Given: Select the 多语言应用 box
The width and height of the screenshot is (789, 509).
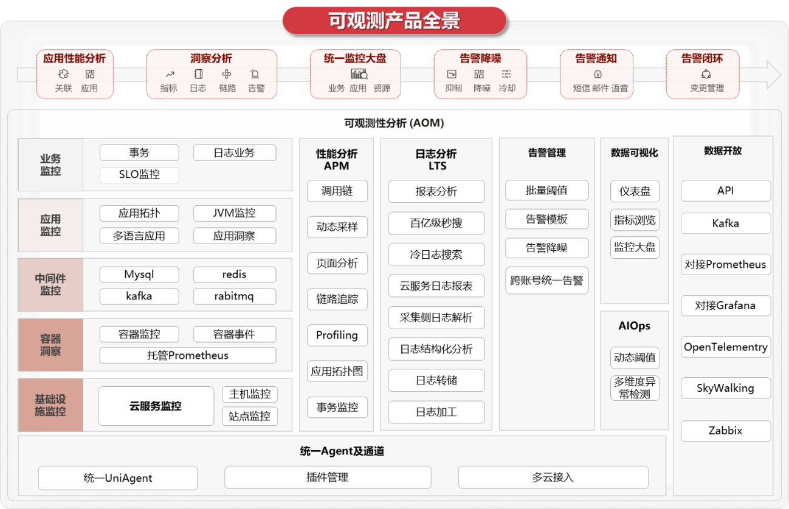Looking at the screenshot, I should click(139, 236).
